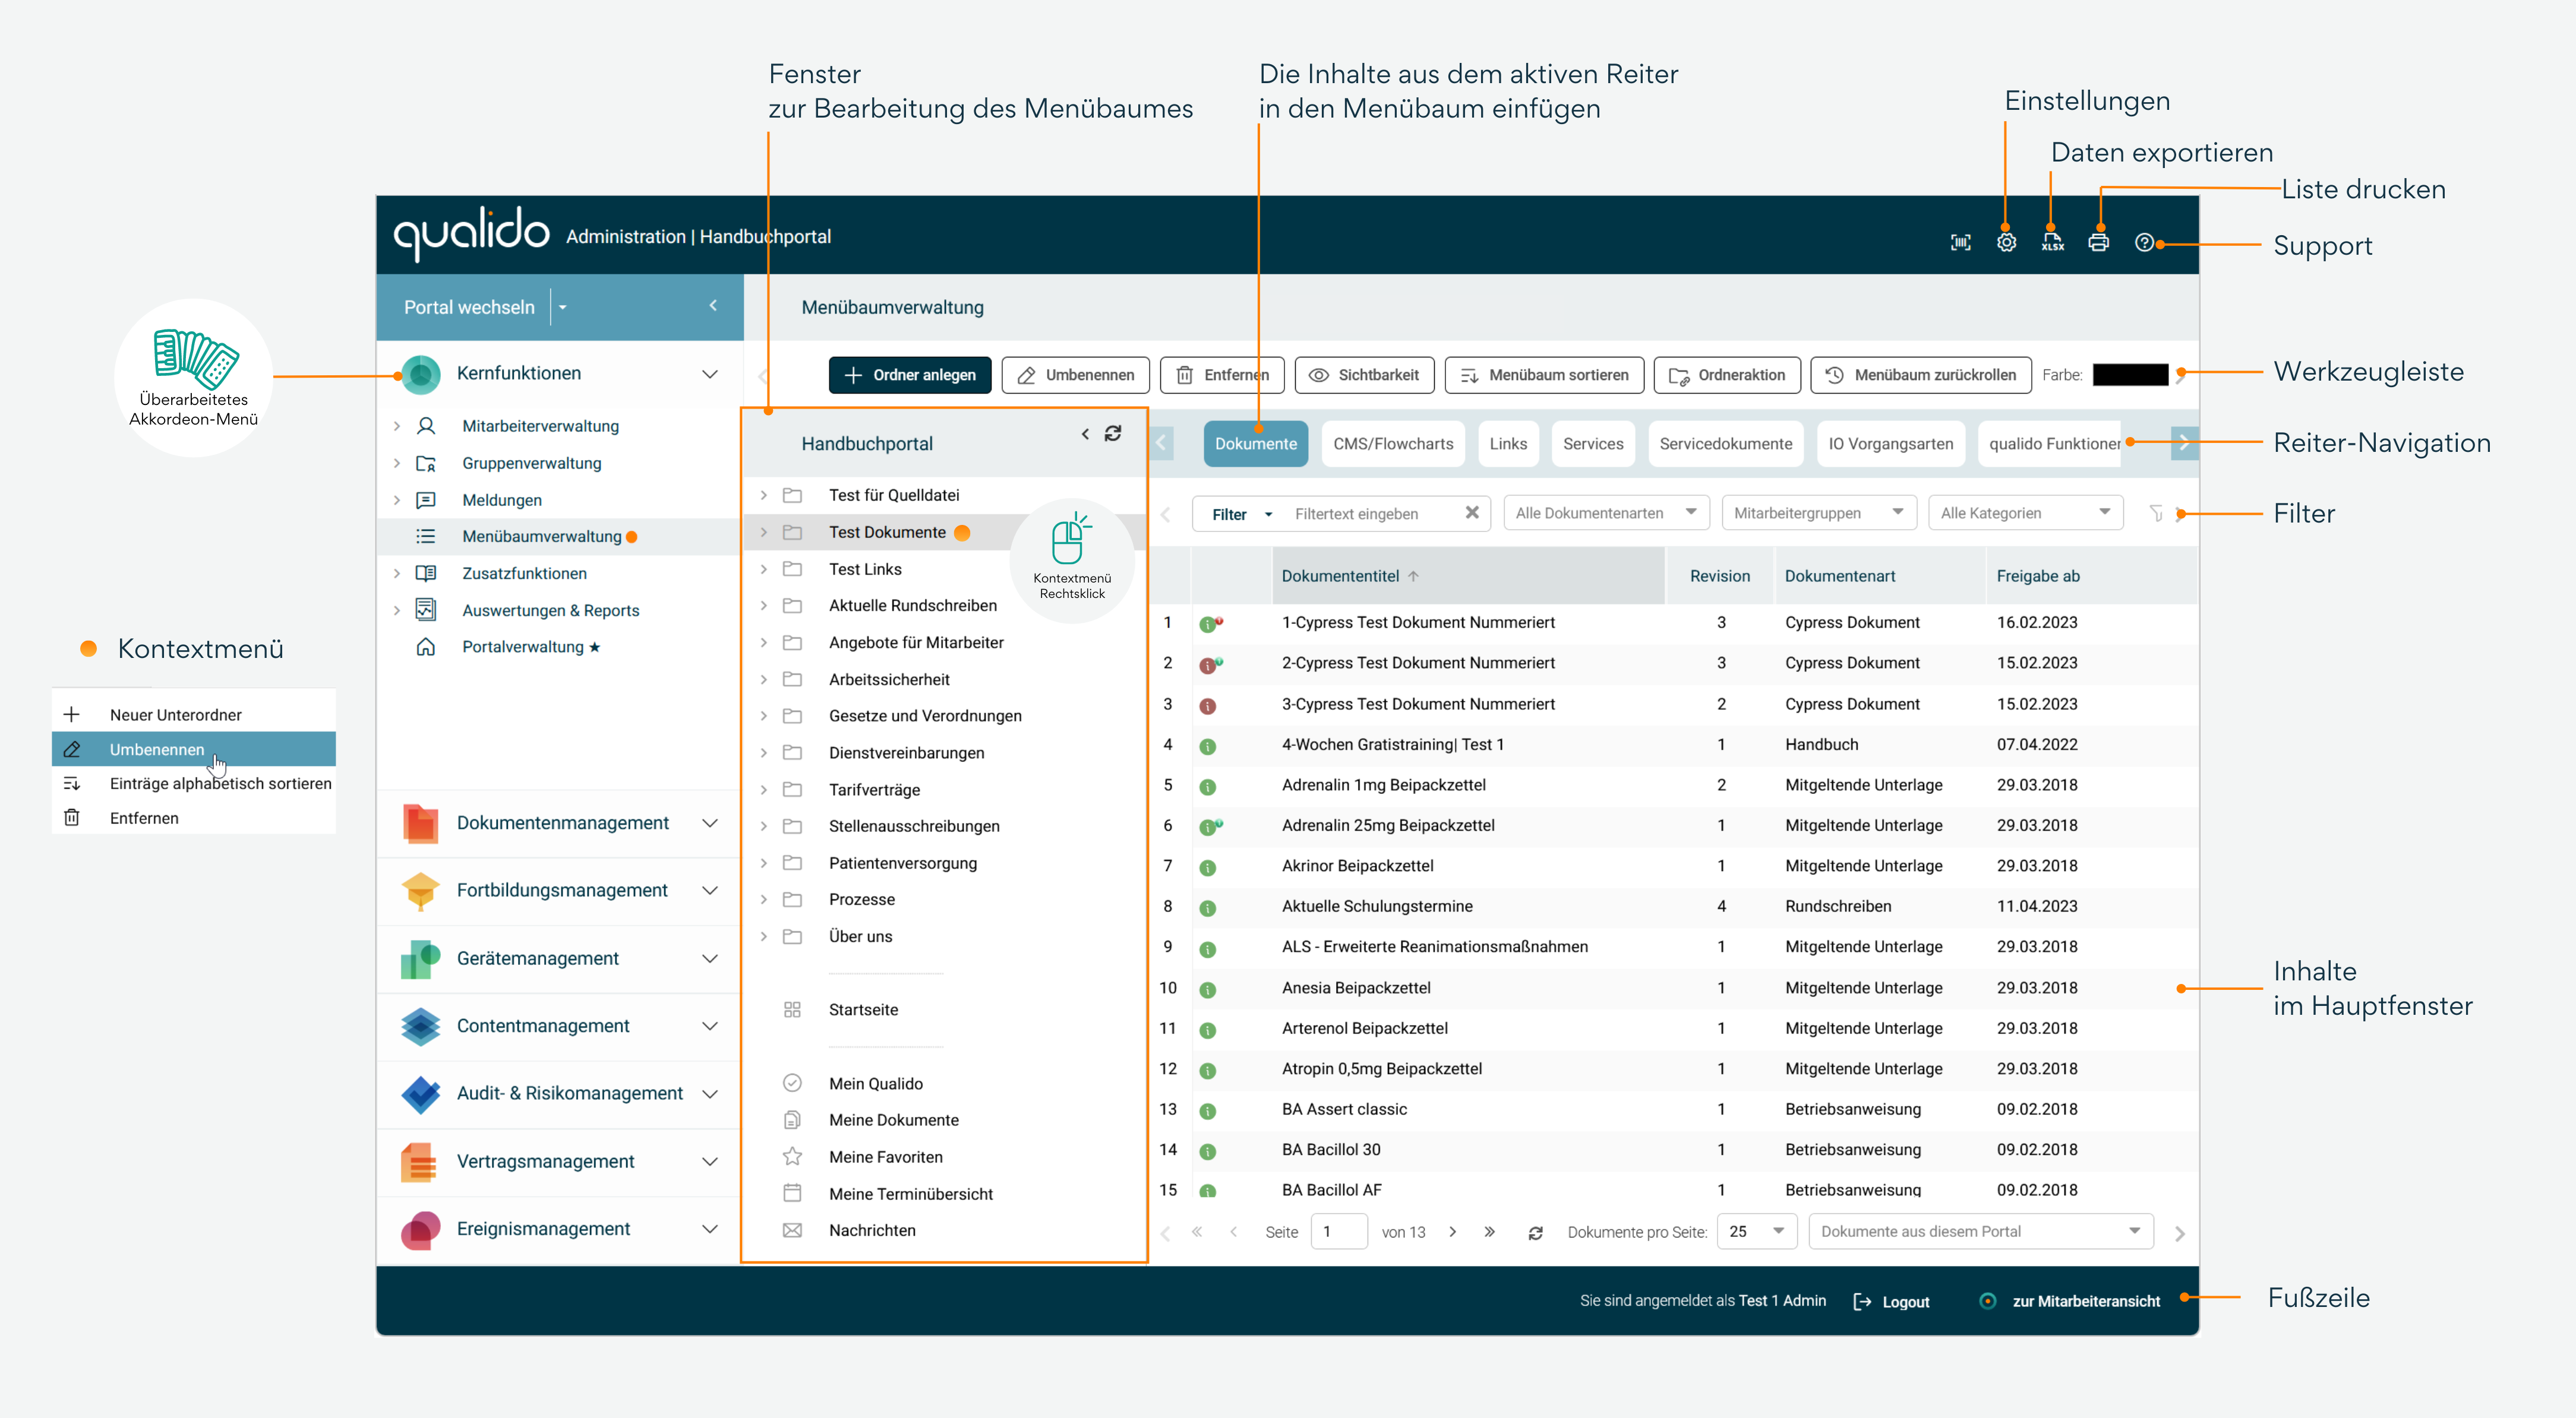Open Nachrichten envelope entry
Screen dimensions: 2576x1418
(x=871, y=1230)
